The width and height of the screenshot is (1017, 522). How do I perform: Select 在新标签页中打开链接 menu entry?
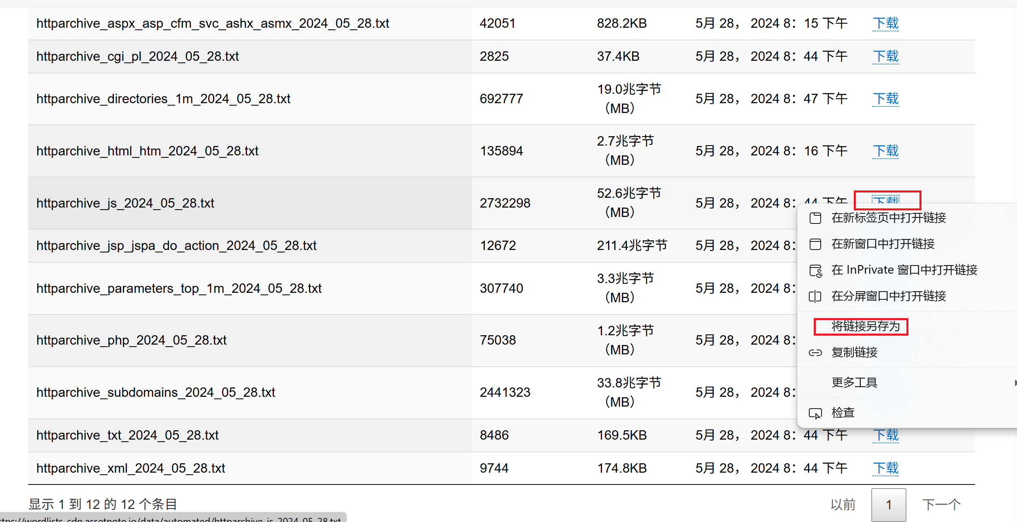888,218
